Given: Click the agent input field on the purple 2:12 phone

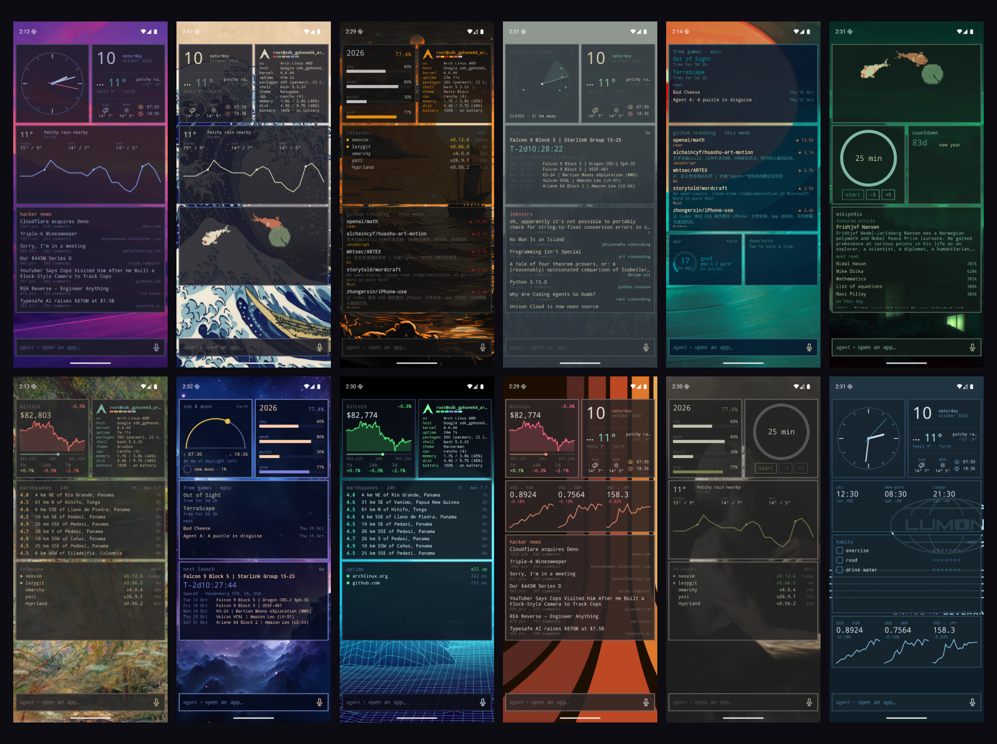Looking at the screenshot, I should pos(90,347).
